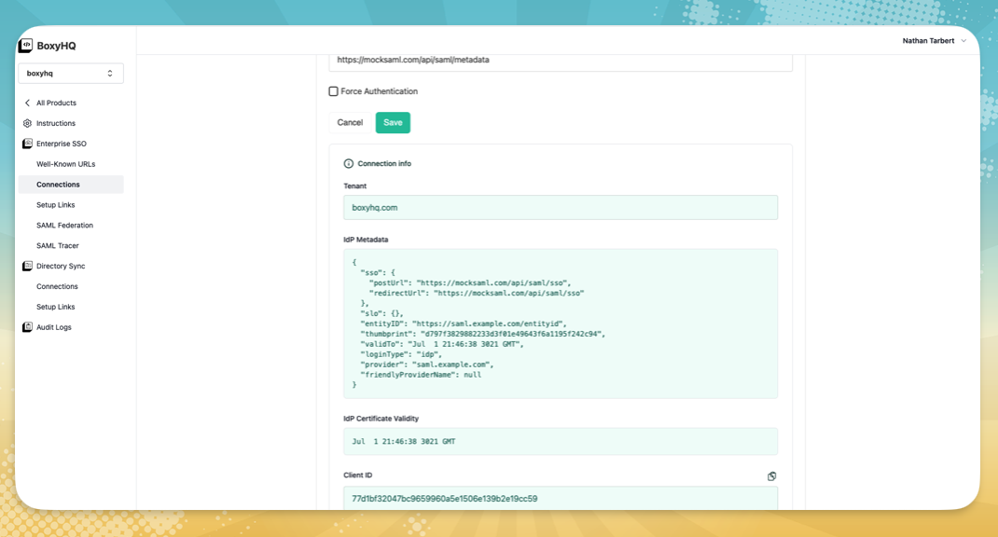The height and width of the screenshot is (537, 998).
Task: Click the IdP Metadata JSON box
Action: [x=561, y=324]
